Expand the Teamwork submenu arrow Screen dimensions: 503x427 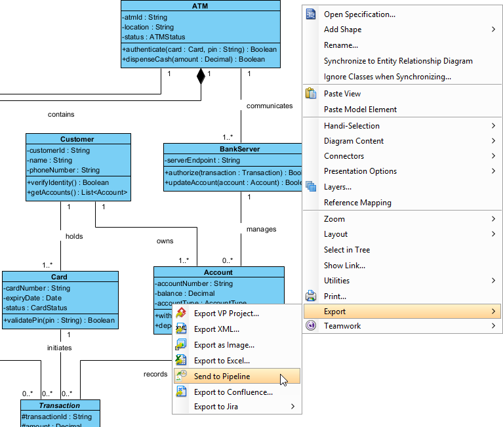[x=493, y=325]
